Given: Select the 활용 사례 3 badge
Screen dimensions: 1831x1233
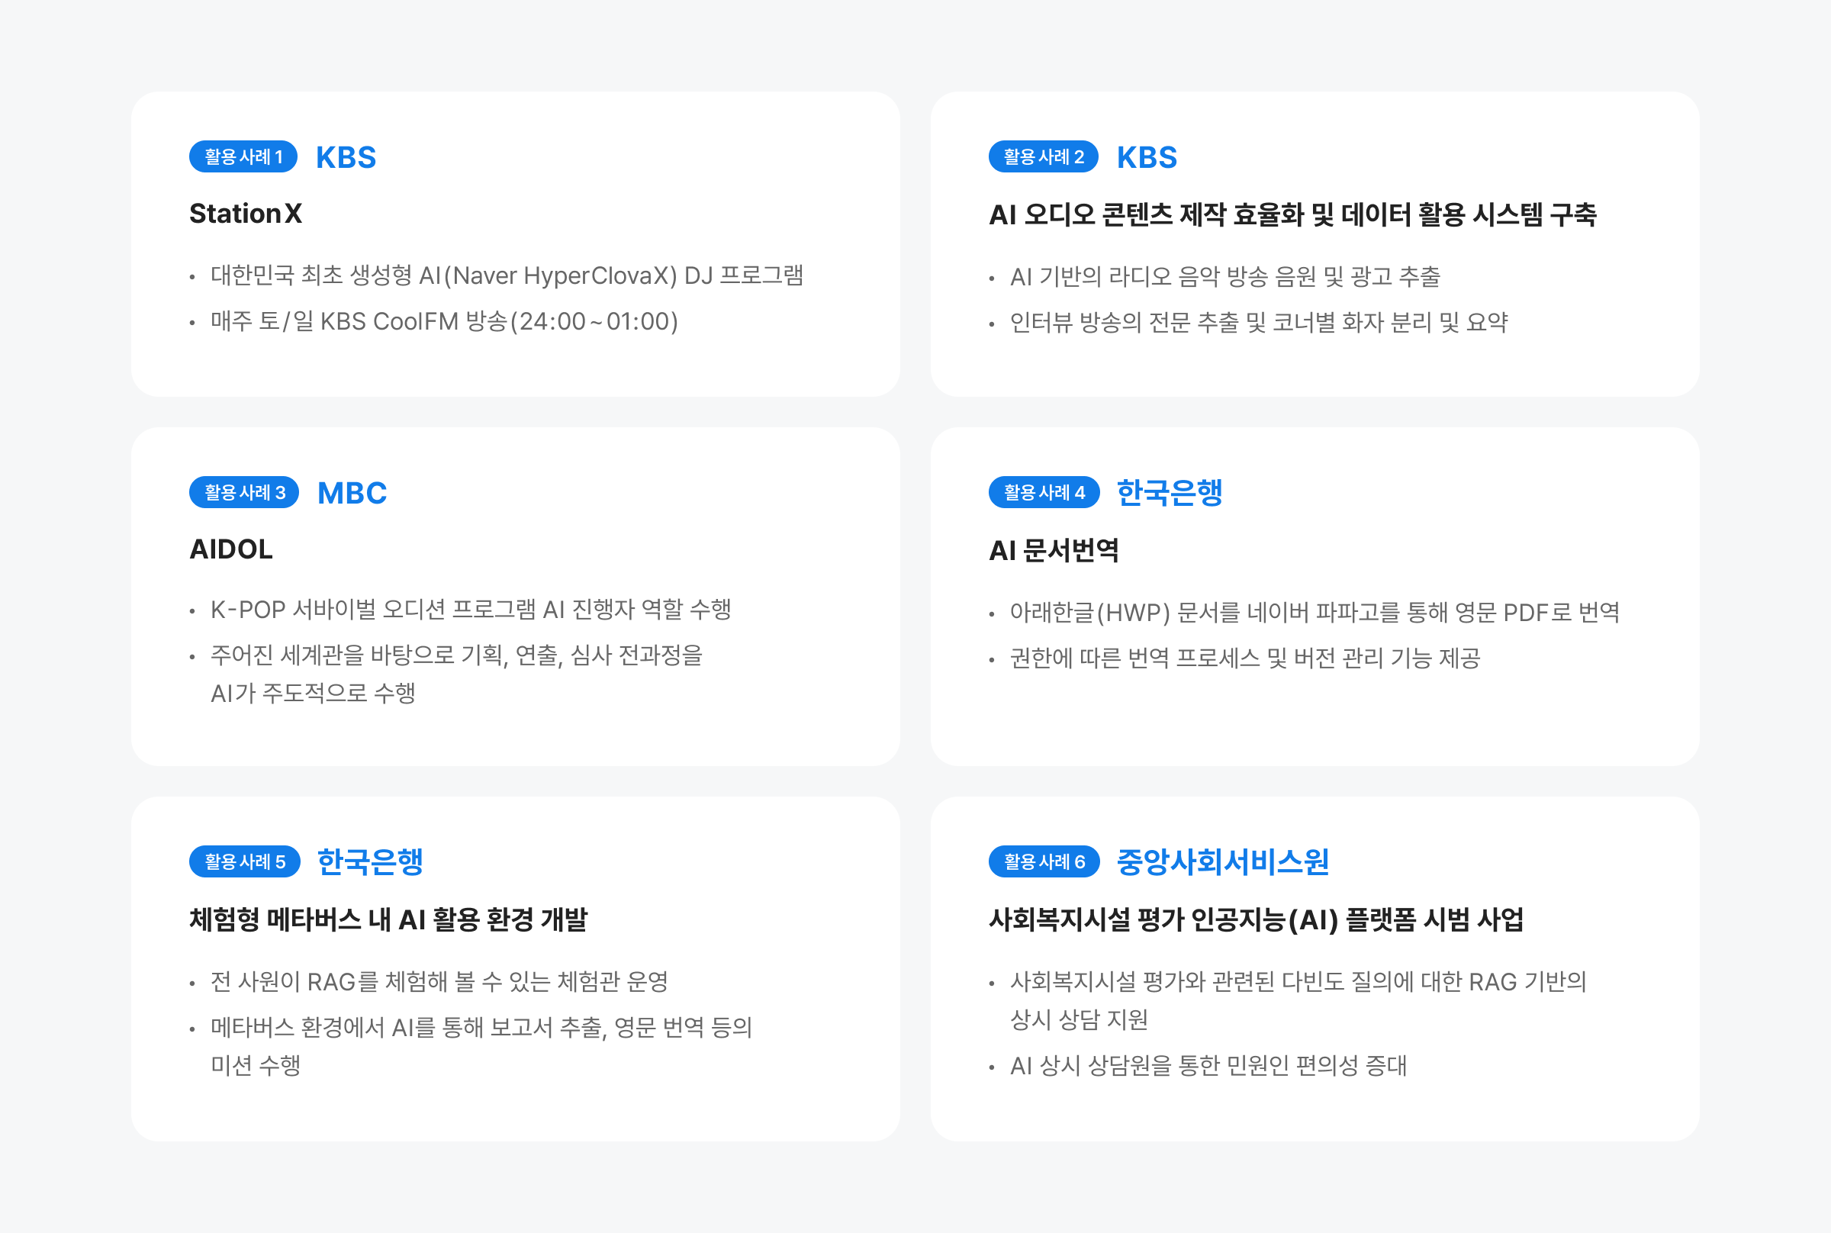Looking at the screenshot, I should 243,492.
